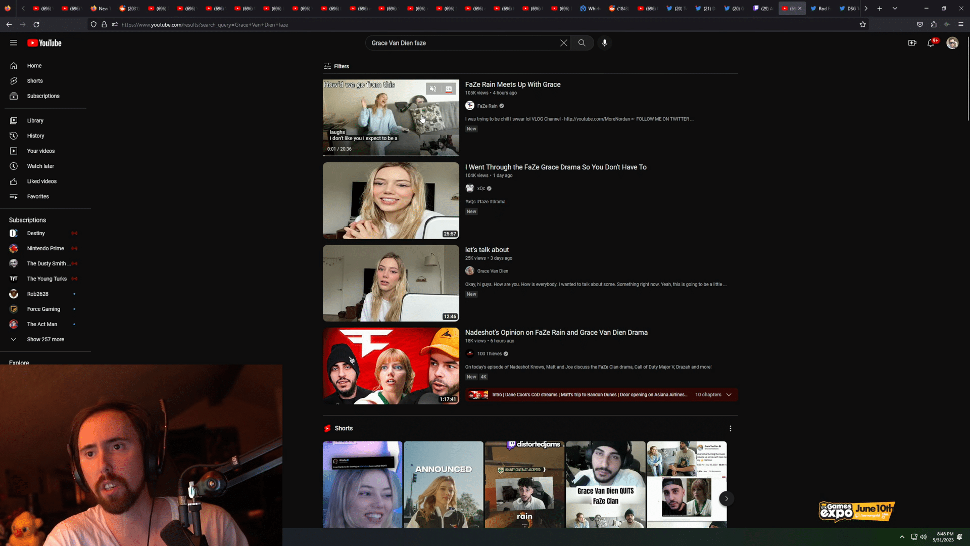Switch to the DSG tab
Viewport: 970px width, 546px height.
click(849, 9)
